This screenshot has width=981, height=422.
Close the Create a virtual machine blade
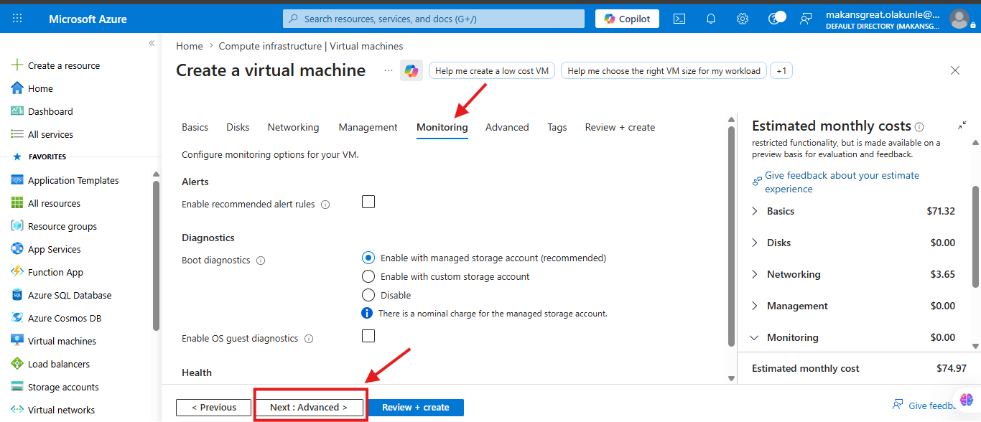(955, 70)
